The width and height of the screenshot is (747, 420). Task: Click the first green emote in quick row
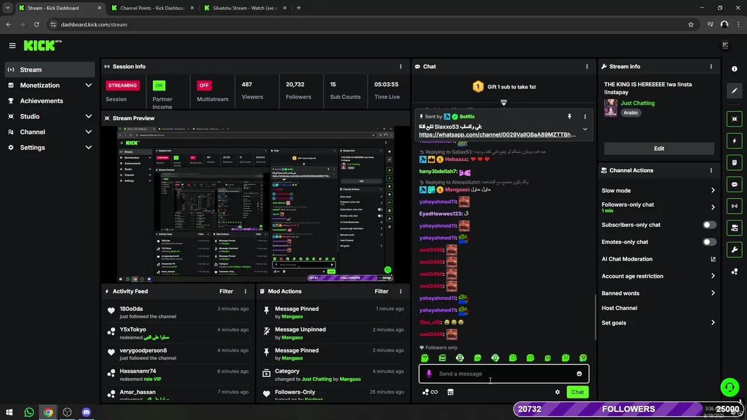click(425, 358)
